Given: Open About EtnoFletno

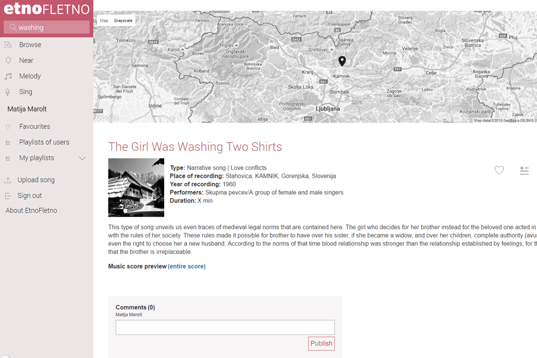Looking at the screenshot, I should [x=31, y=211].
